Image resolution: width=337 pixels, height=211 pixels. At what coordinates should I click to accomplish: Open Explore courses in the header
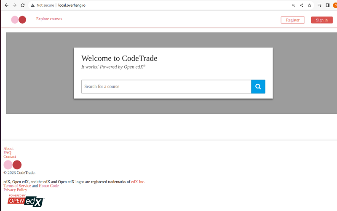pos(49,19)
